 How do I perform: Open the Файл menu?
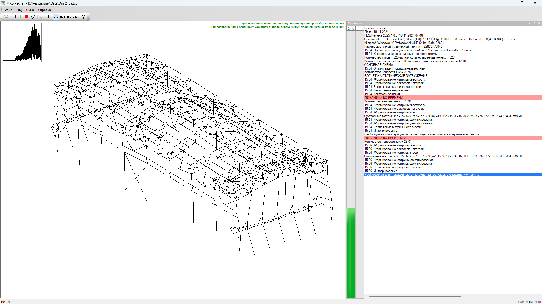tap(8, 10)
